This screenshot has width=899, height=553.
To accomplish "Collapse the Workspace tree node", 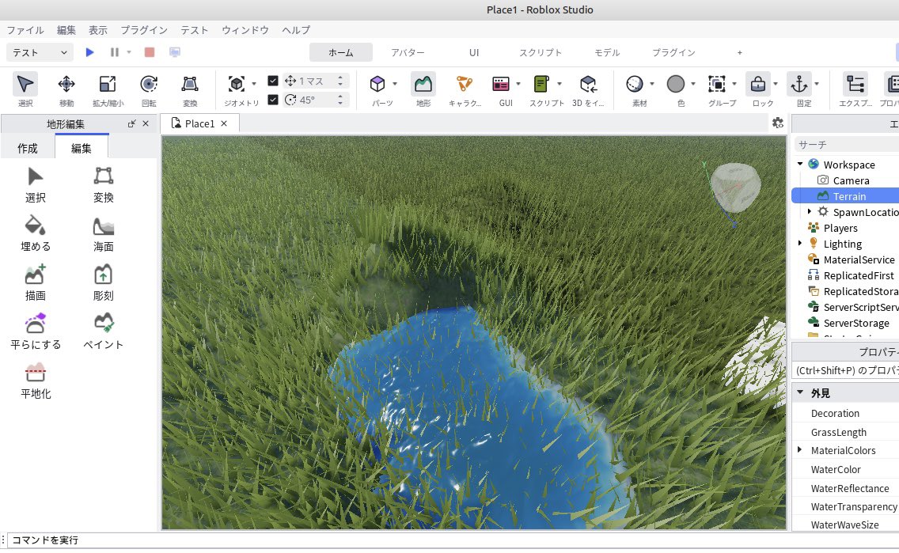I will point(800,164).
